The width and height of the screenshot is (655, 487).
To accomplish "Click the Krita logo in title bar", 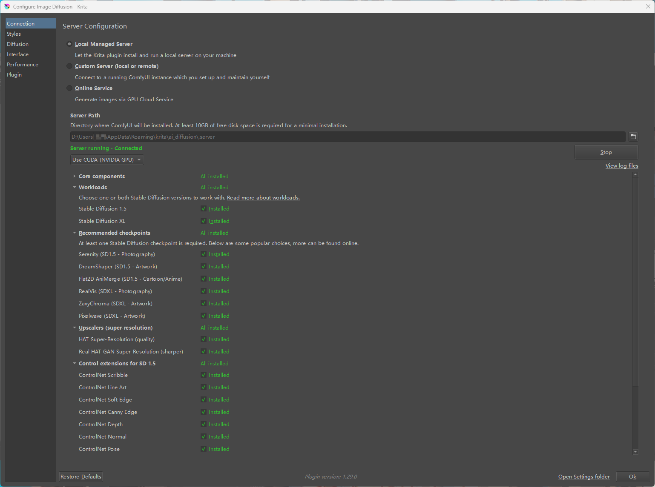I will [x=7, y=6].
